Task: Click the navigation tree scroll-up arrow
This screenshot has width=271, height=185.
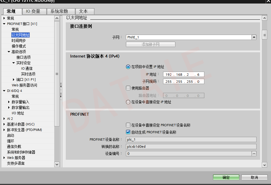Action: point(57,18)
